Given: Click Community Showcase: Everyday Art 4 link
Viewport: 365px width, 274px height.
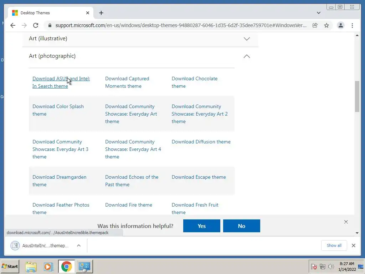Looking at the screenshot, I should pos(133,149).
